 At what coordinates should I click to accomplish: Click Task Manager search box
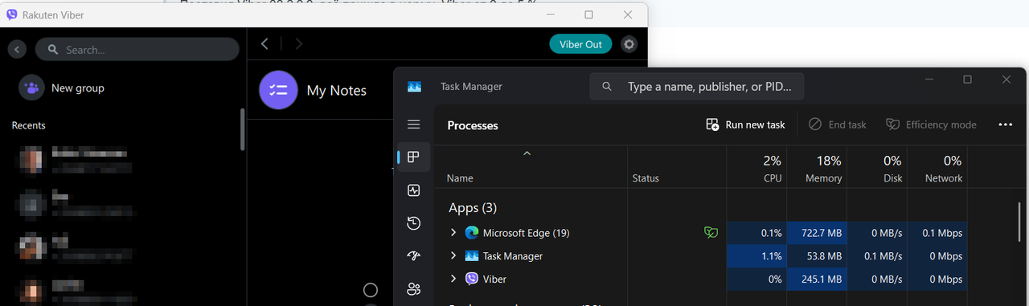click(697, 86)
